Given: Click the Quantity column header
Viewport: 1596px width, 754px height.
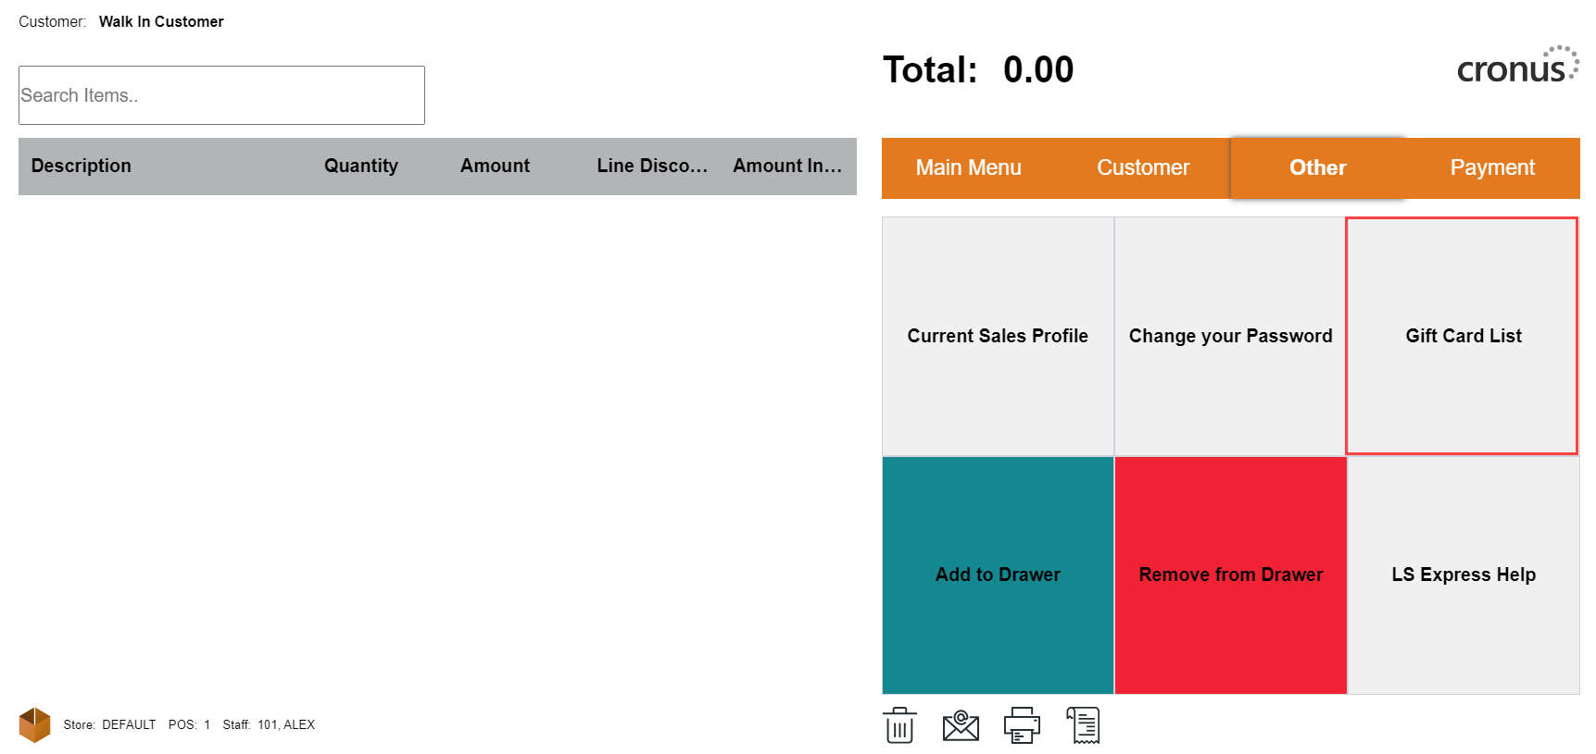Looking at the screenshot, I should [360, 166].
